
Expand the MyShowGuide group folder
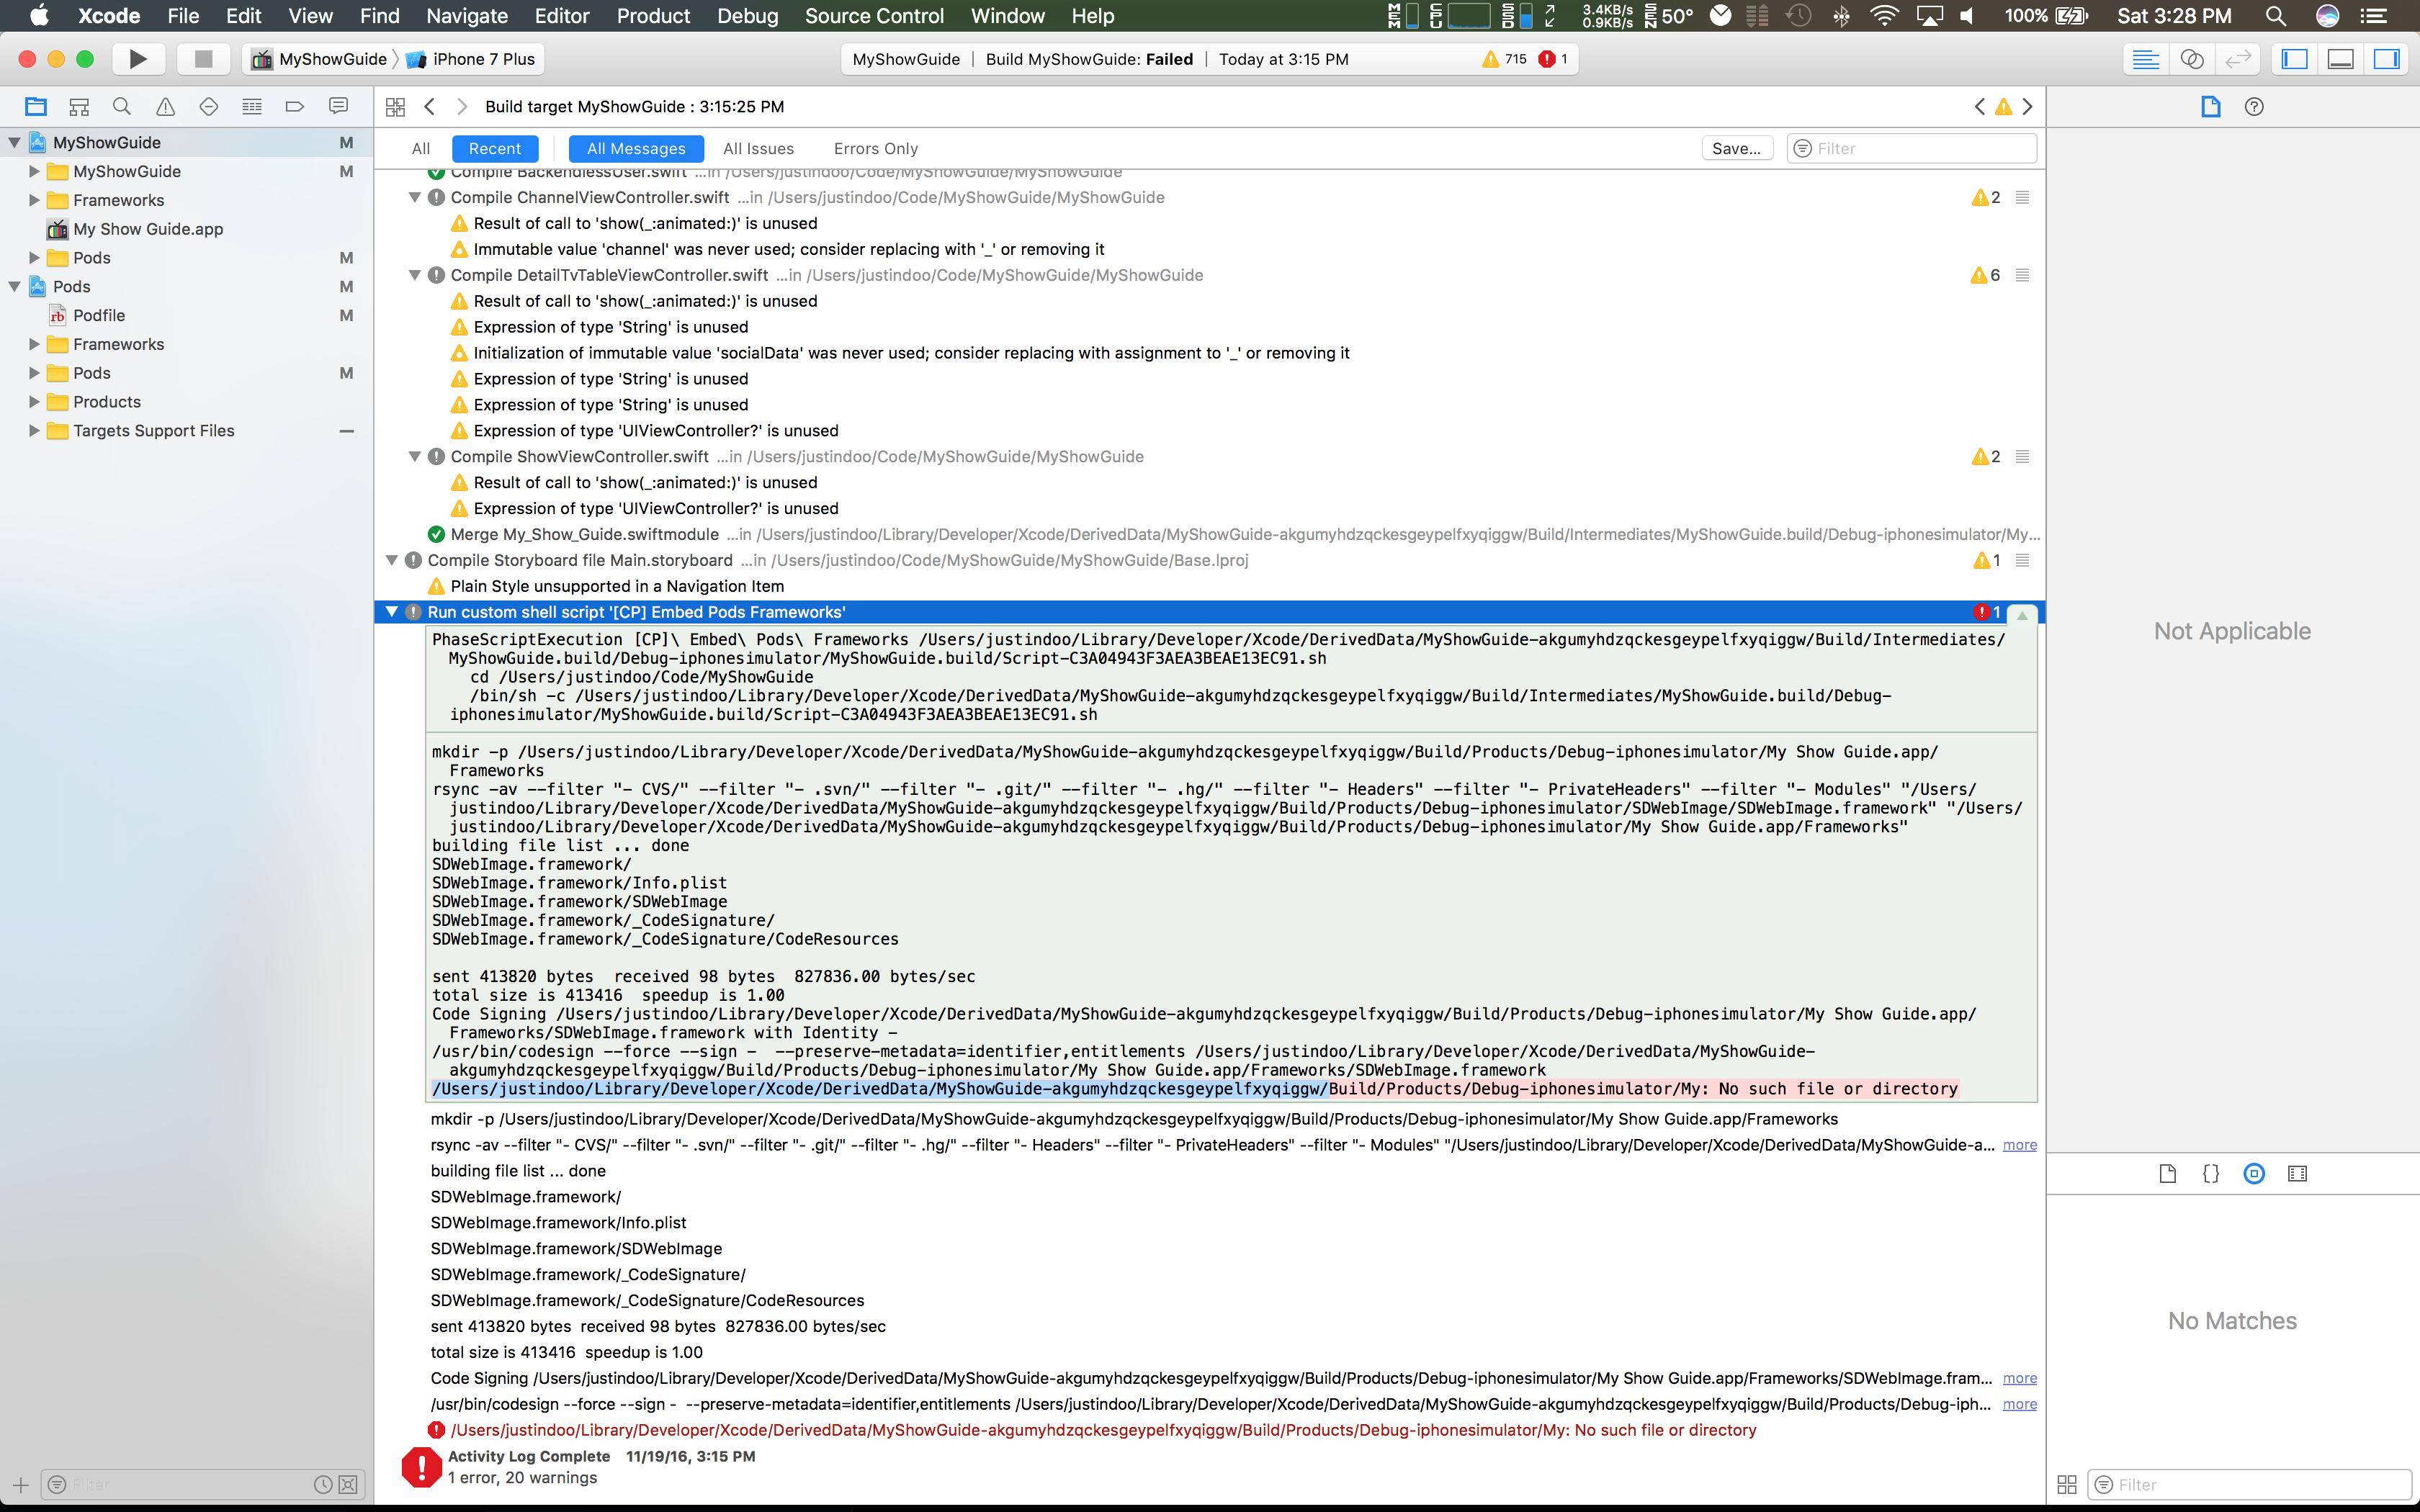[34, 171]
